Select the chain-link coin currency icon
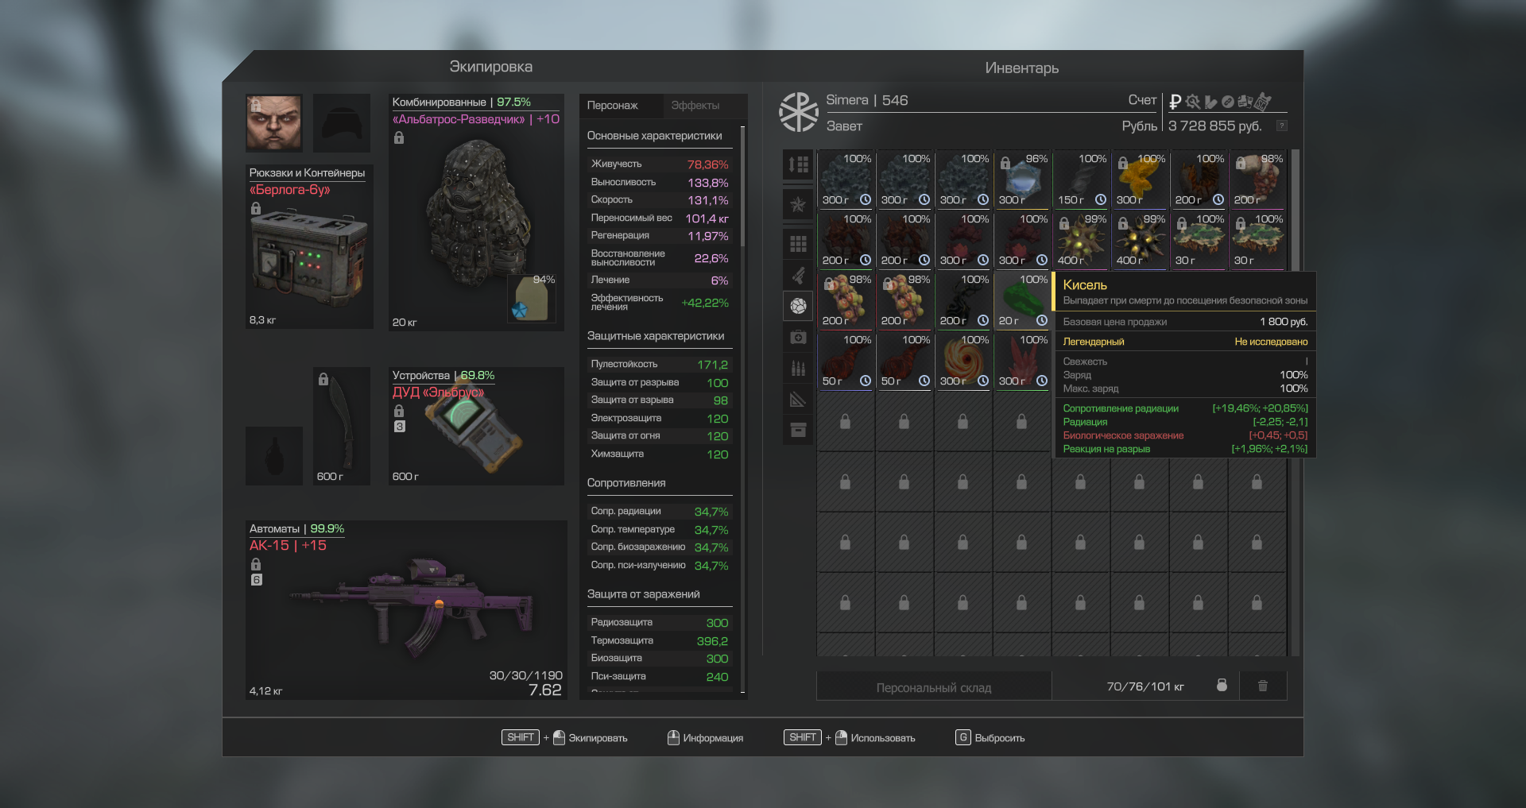This screenshot has width=1526, height=808. tap(1227, 102)
